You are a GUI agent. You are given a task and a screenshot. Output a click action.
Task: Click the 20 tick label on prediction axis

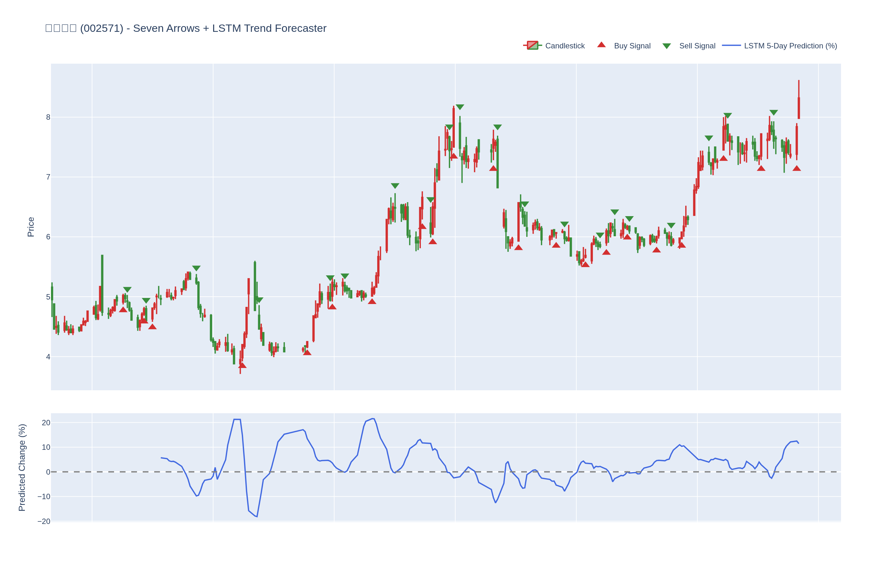[46, 423]
